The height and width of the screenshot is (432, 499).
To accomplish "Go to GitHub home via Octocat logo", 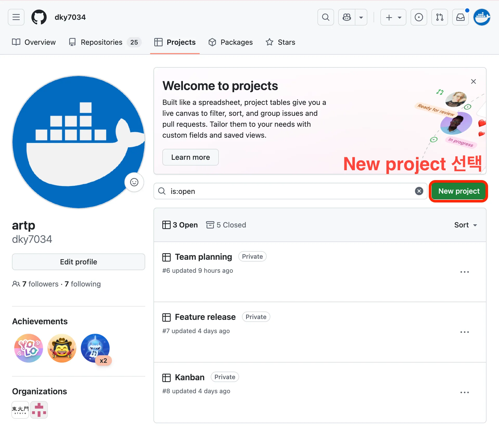I will click(39, 17).
